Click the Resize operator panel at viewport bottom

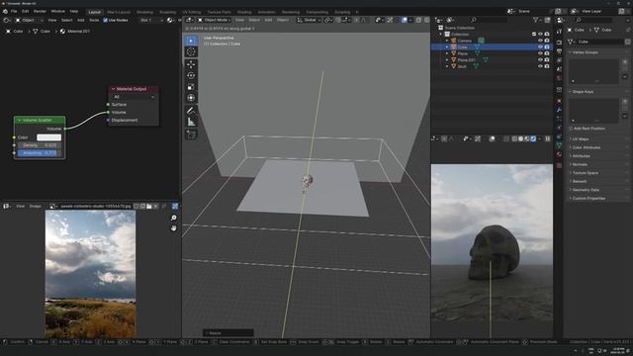(228, 333)
